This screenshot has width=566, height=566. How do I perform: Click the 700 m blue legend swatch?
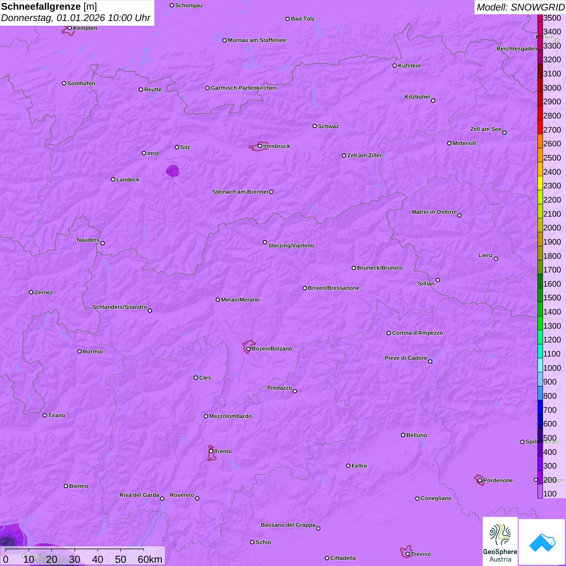(540, 407)
